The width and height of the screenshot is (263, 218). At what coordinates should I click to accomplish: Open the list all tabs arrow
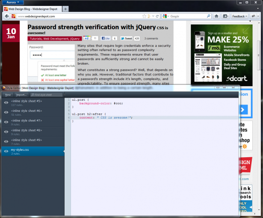coord(258,9)
